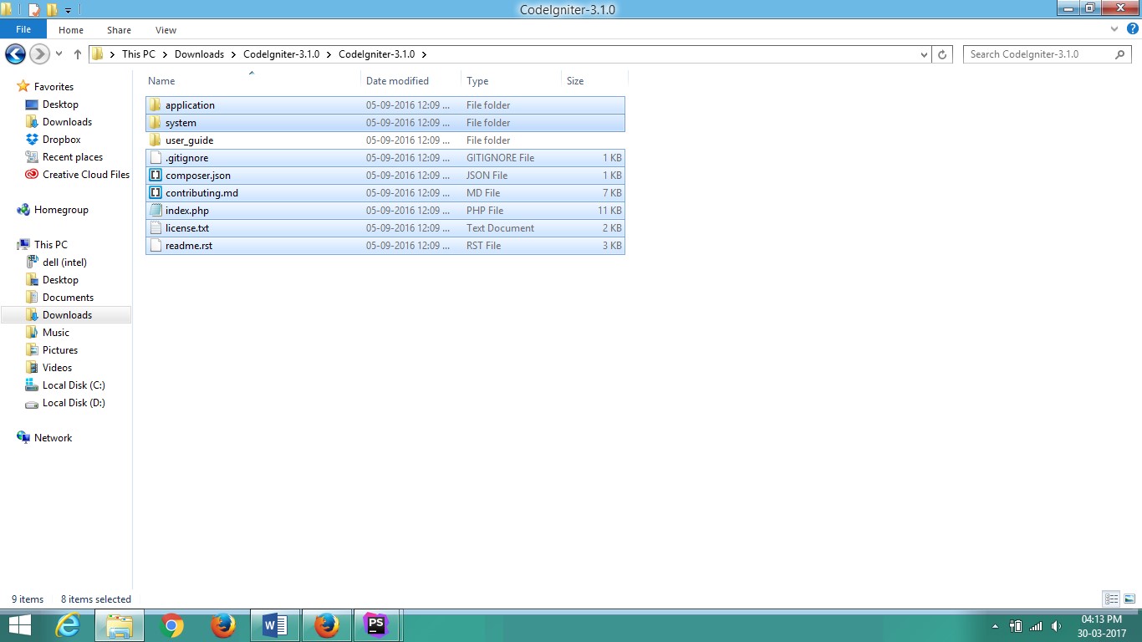Viewport: 1142px width, 642px height.
Task: Select This PC in the navigation pane
Action: pyautogui.click(x=50, y=245)
